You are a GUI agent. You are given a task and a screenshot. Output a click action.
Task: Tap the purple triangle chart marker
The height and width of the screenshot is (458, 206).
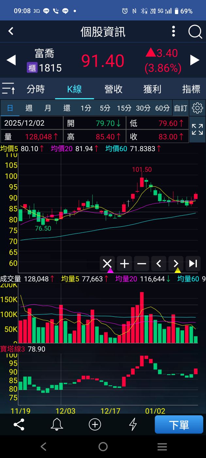110,270
